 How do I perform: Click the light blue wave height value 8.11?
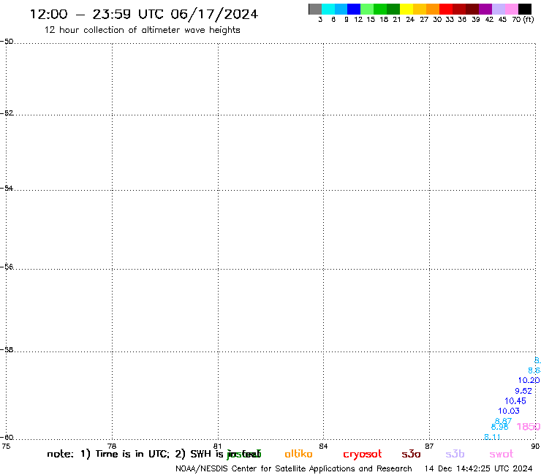(x=492, y=437)
